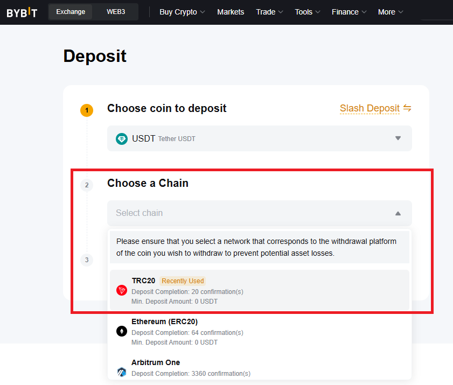The width and height of the screenshot is (453, 385).
Task: Select the Ethereum (ERC20) chain option
Action: pos(260,332)
